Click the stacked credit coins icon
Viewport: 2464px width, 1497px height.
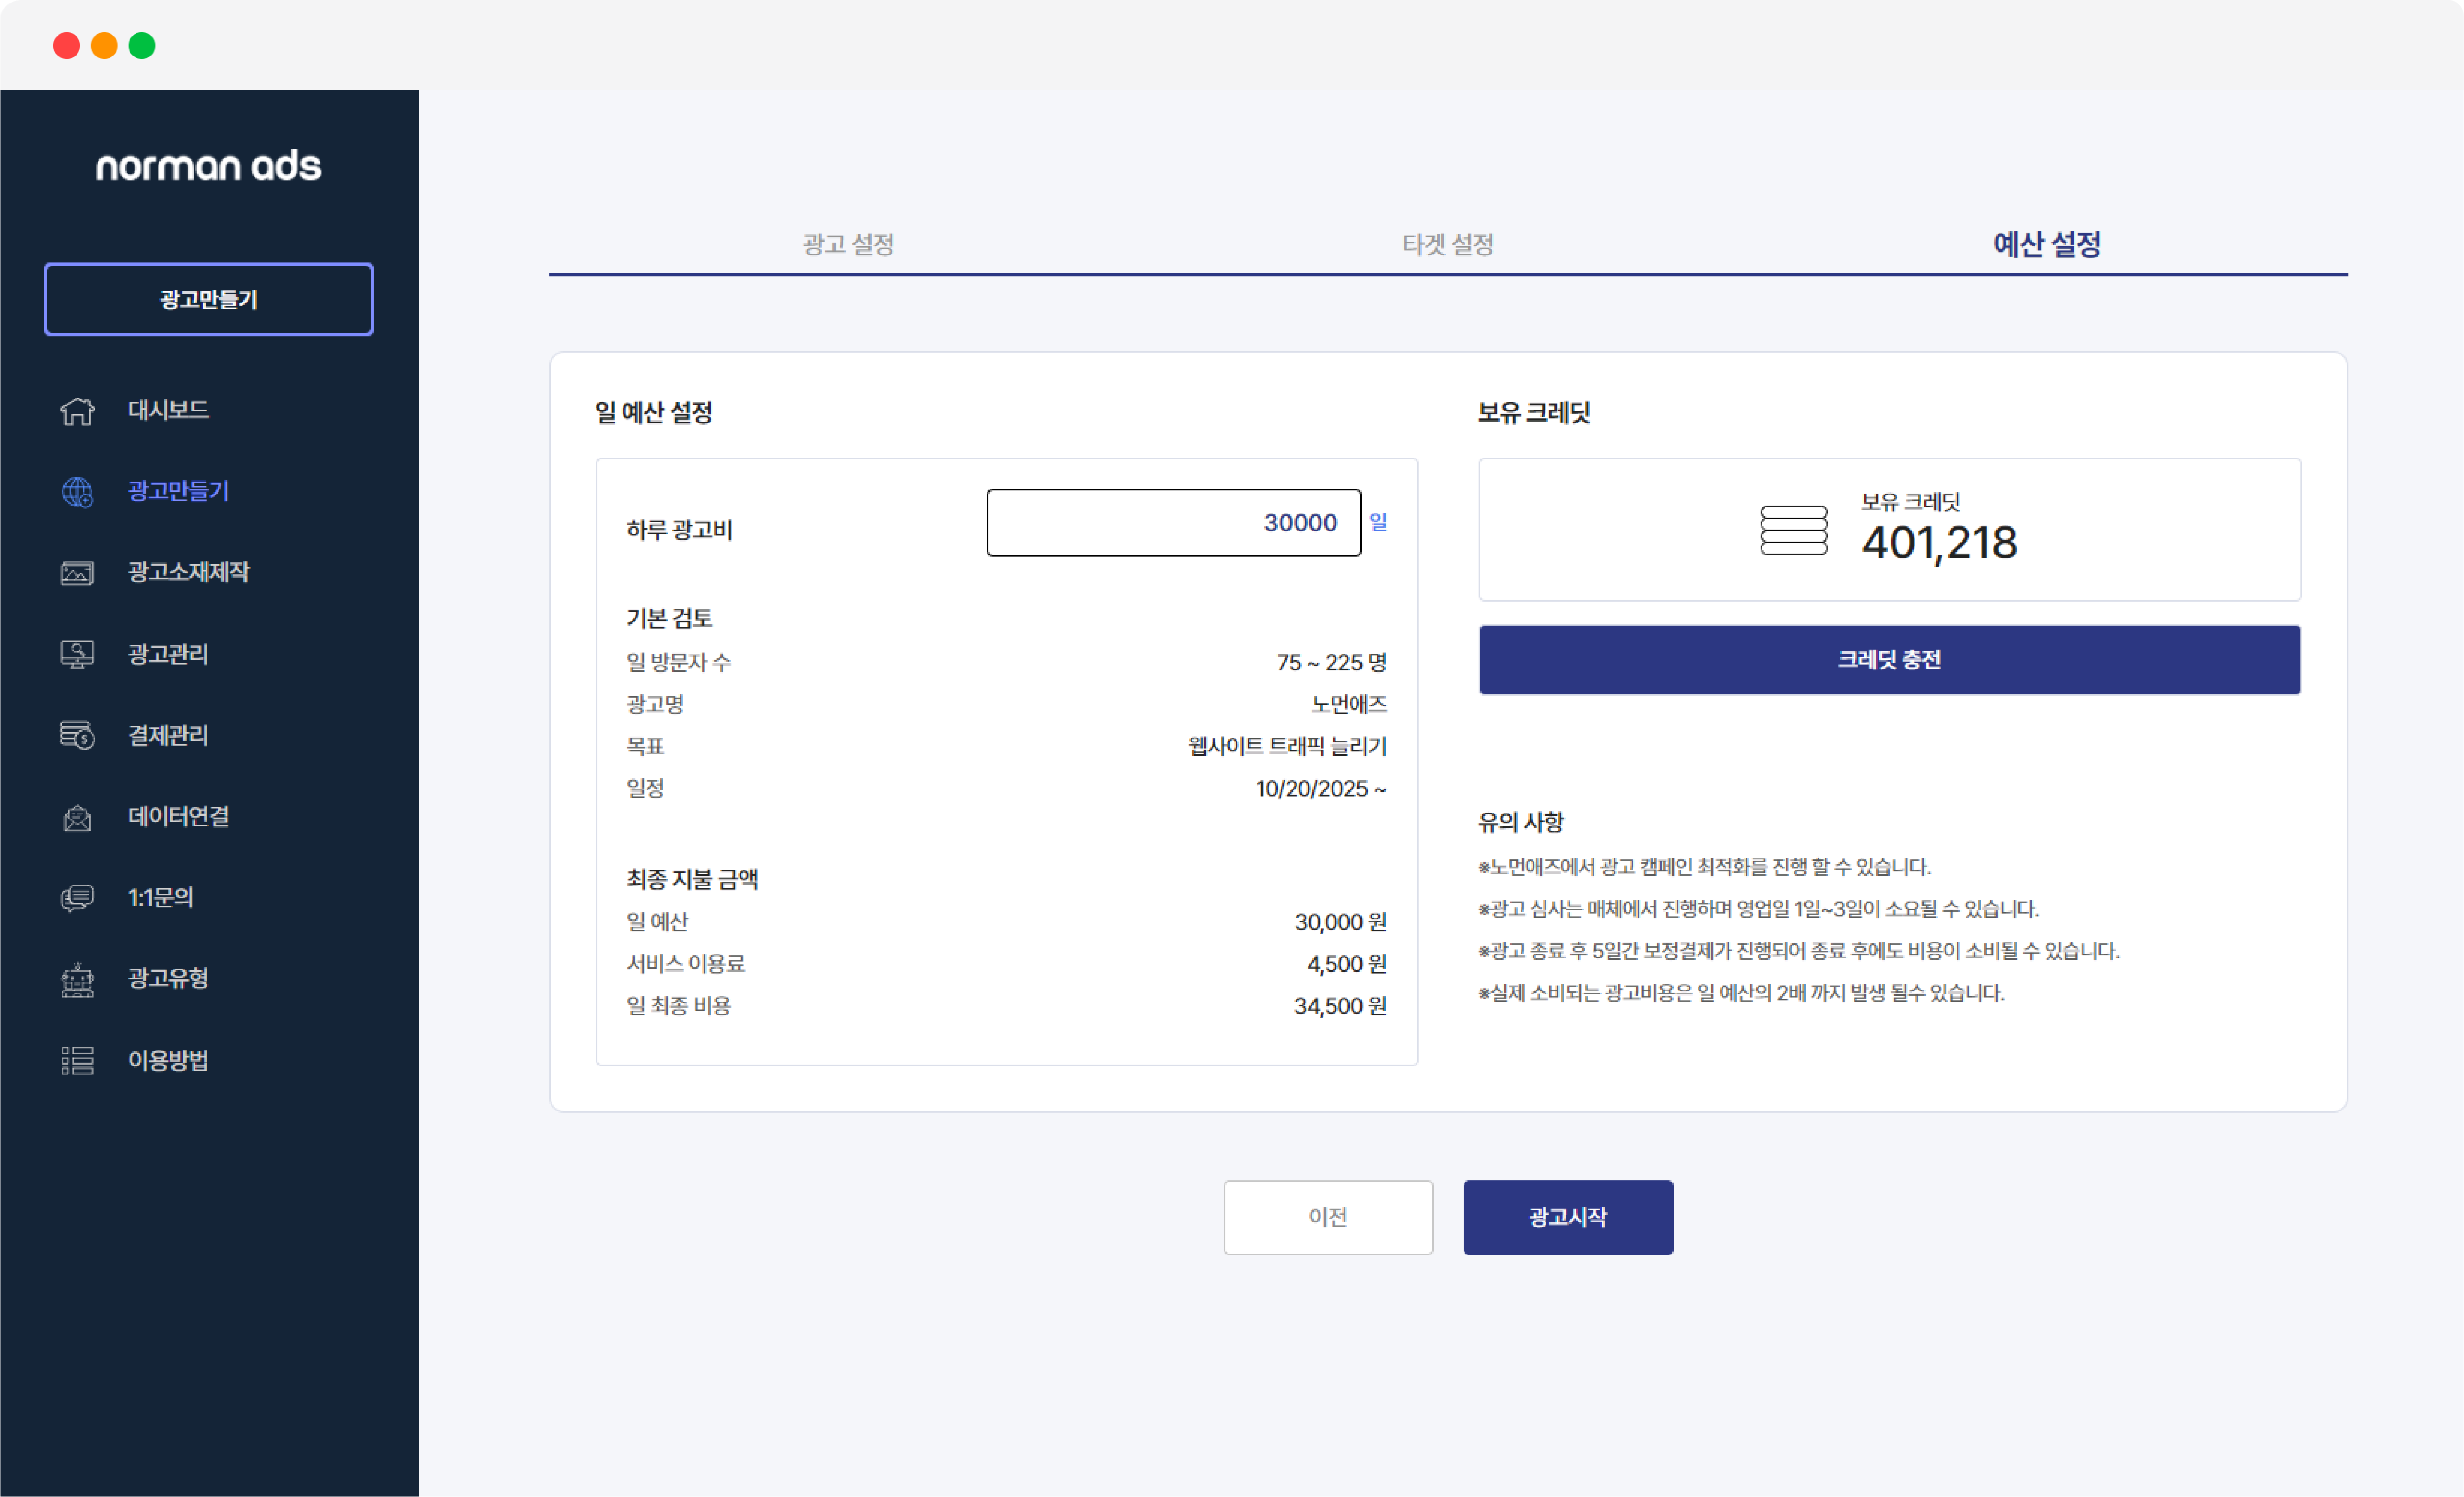pos(1793,530)
